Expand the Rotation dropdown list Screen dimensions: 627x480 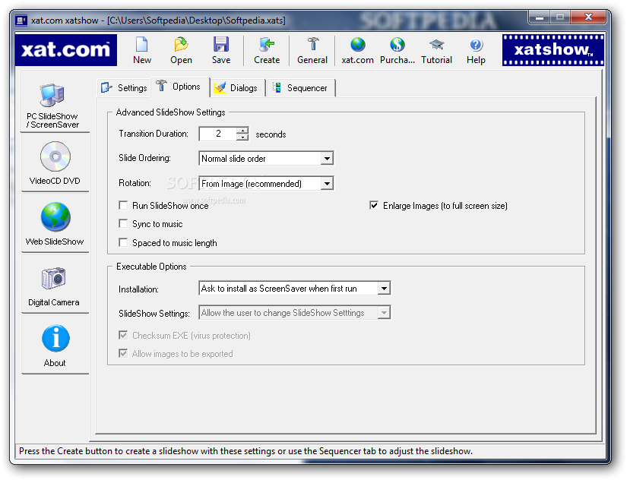[327, 184]
